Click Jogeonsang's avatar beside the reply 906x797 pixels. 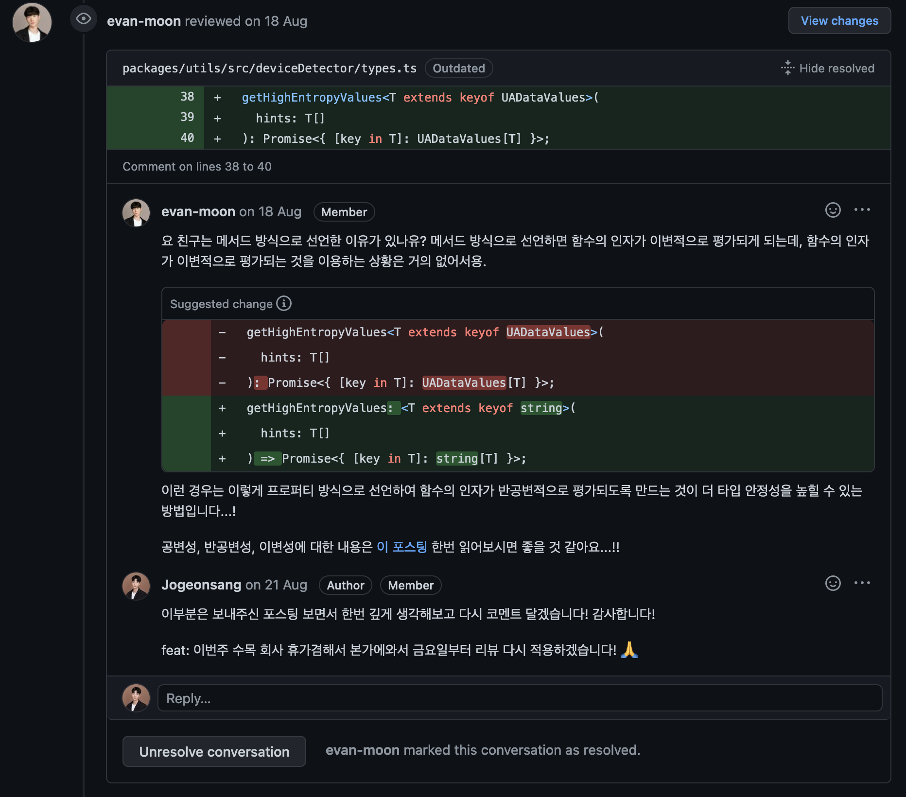coord(136,586)
